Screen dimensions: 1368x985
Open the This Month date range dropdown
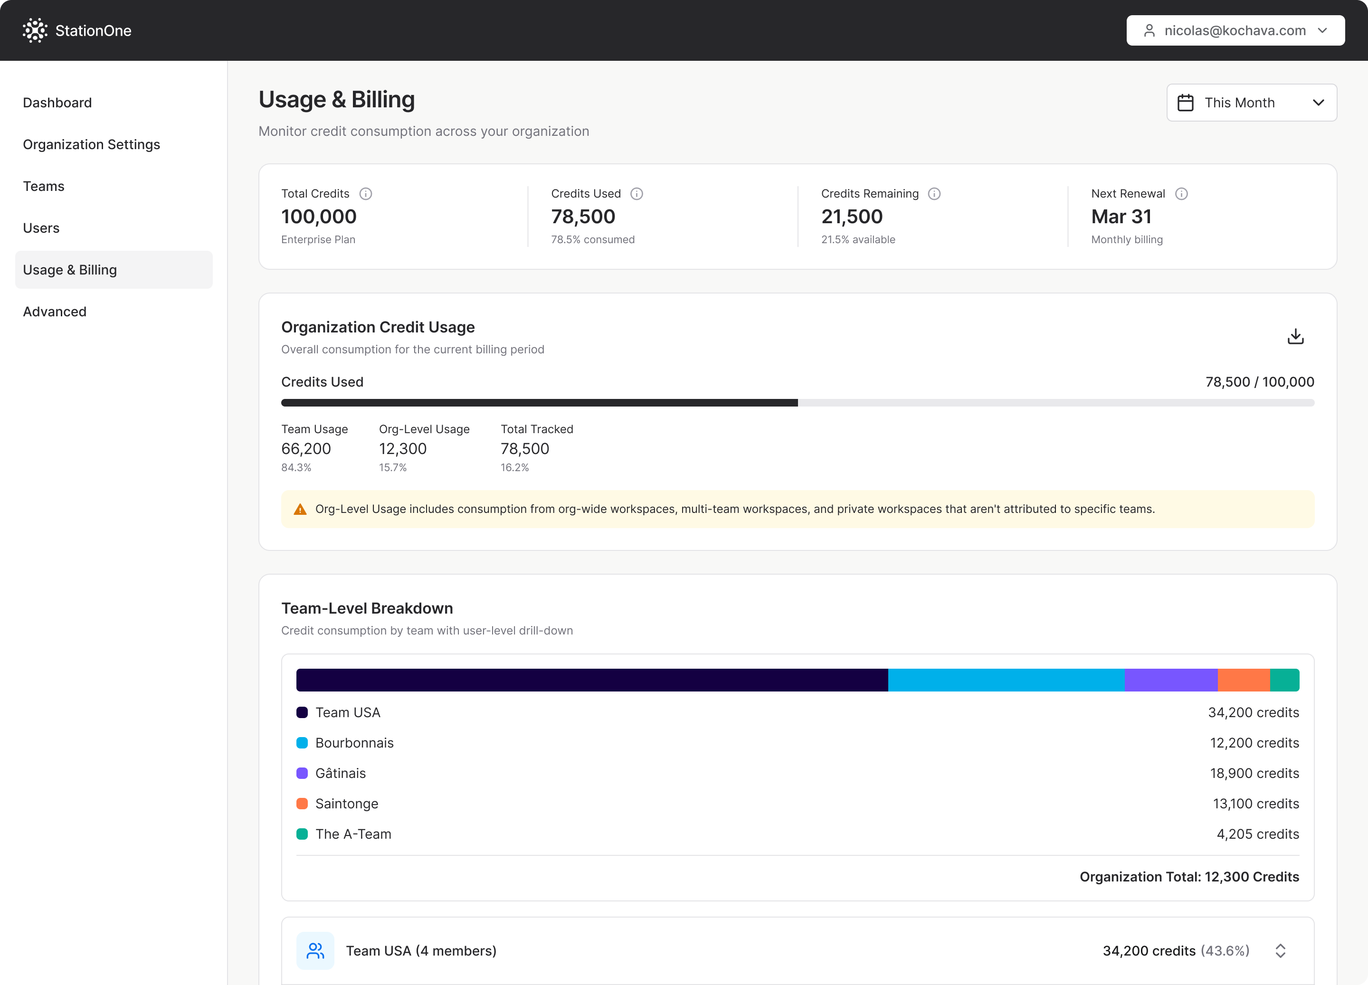pyautogui.click(x=1252, y=103)
